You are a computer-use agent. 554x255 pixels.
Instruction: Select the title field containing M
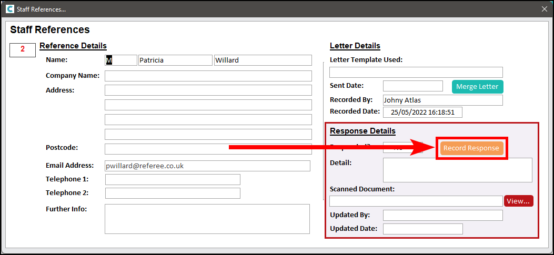(x=120, y=60)
